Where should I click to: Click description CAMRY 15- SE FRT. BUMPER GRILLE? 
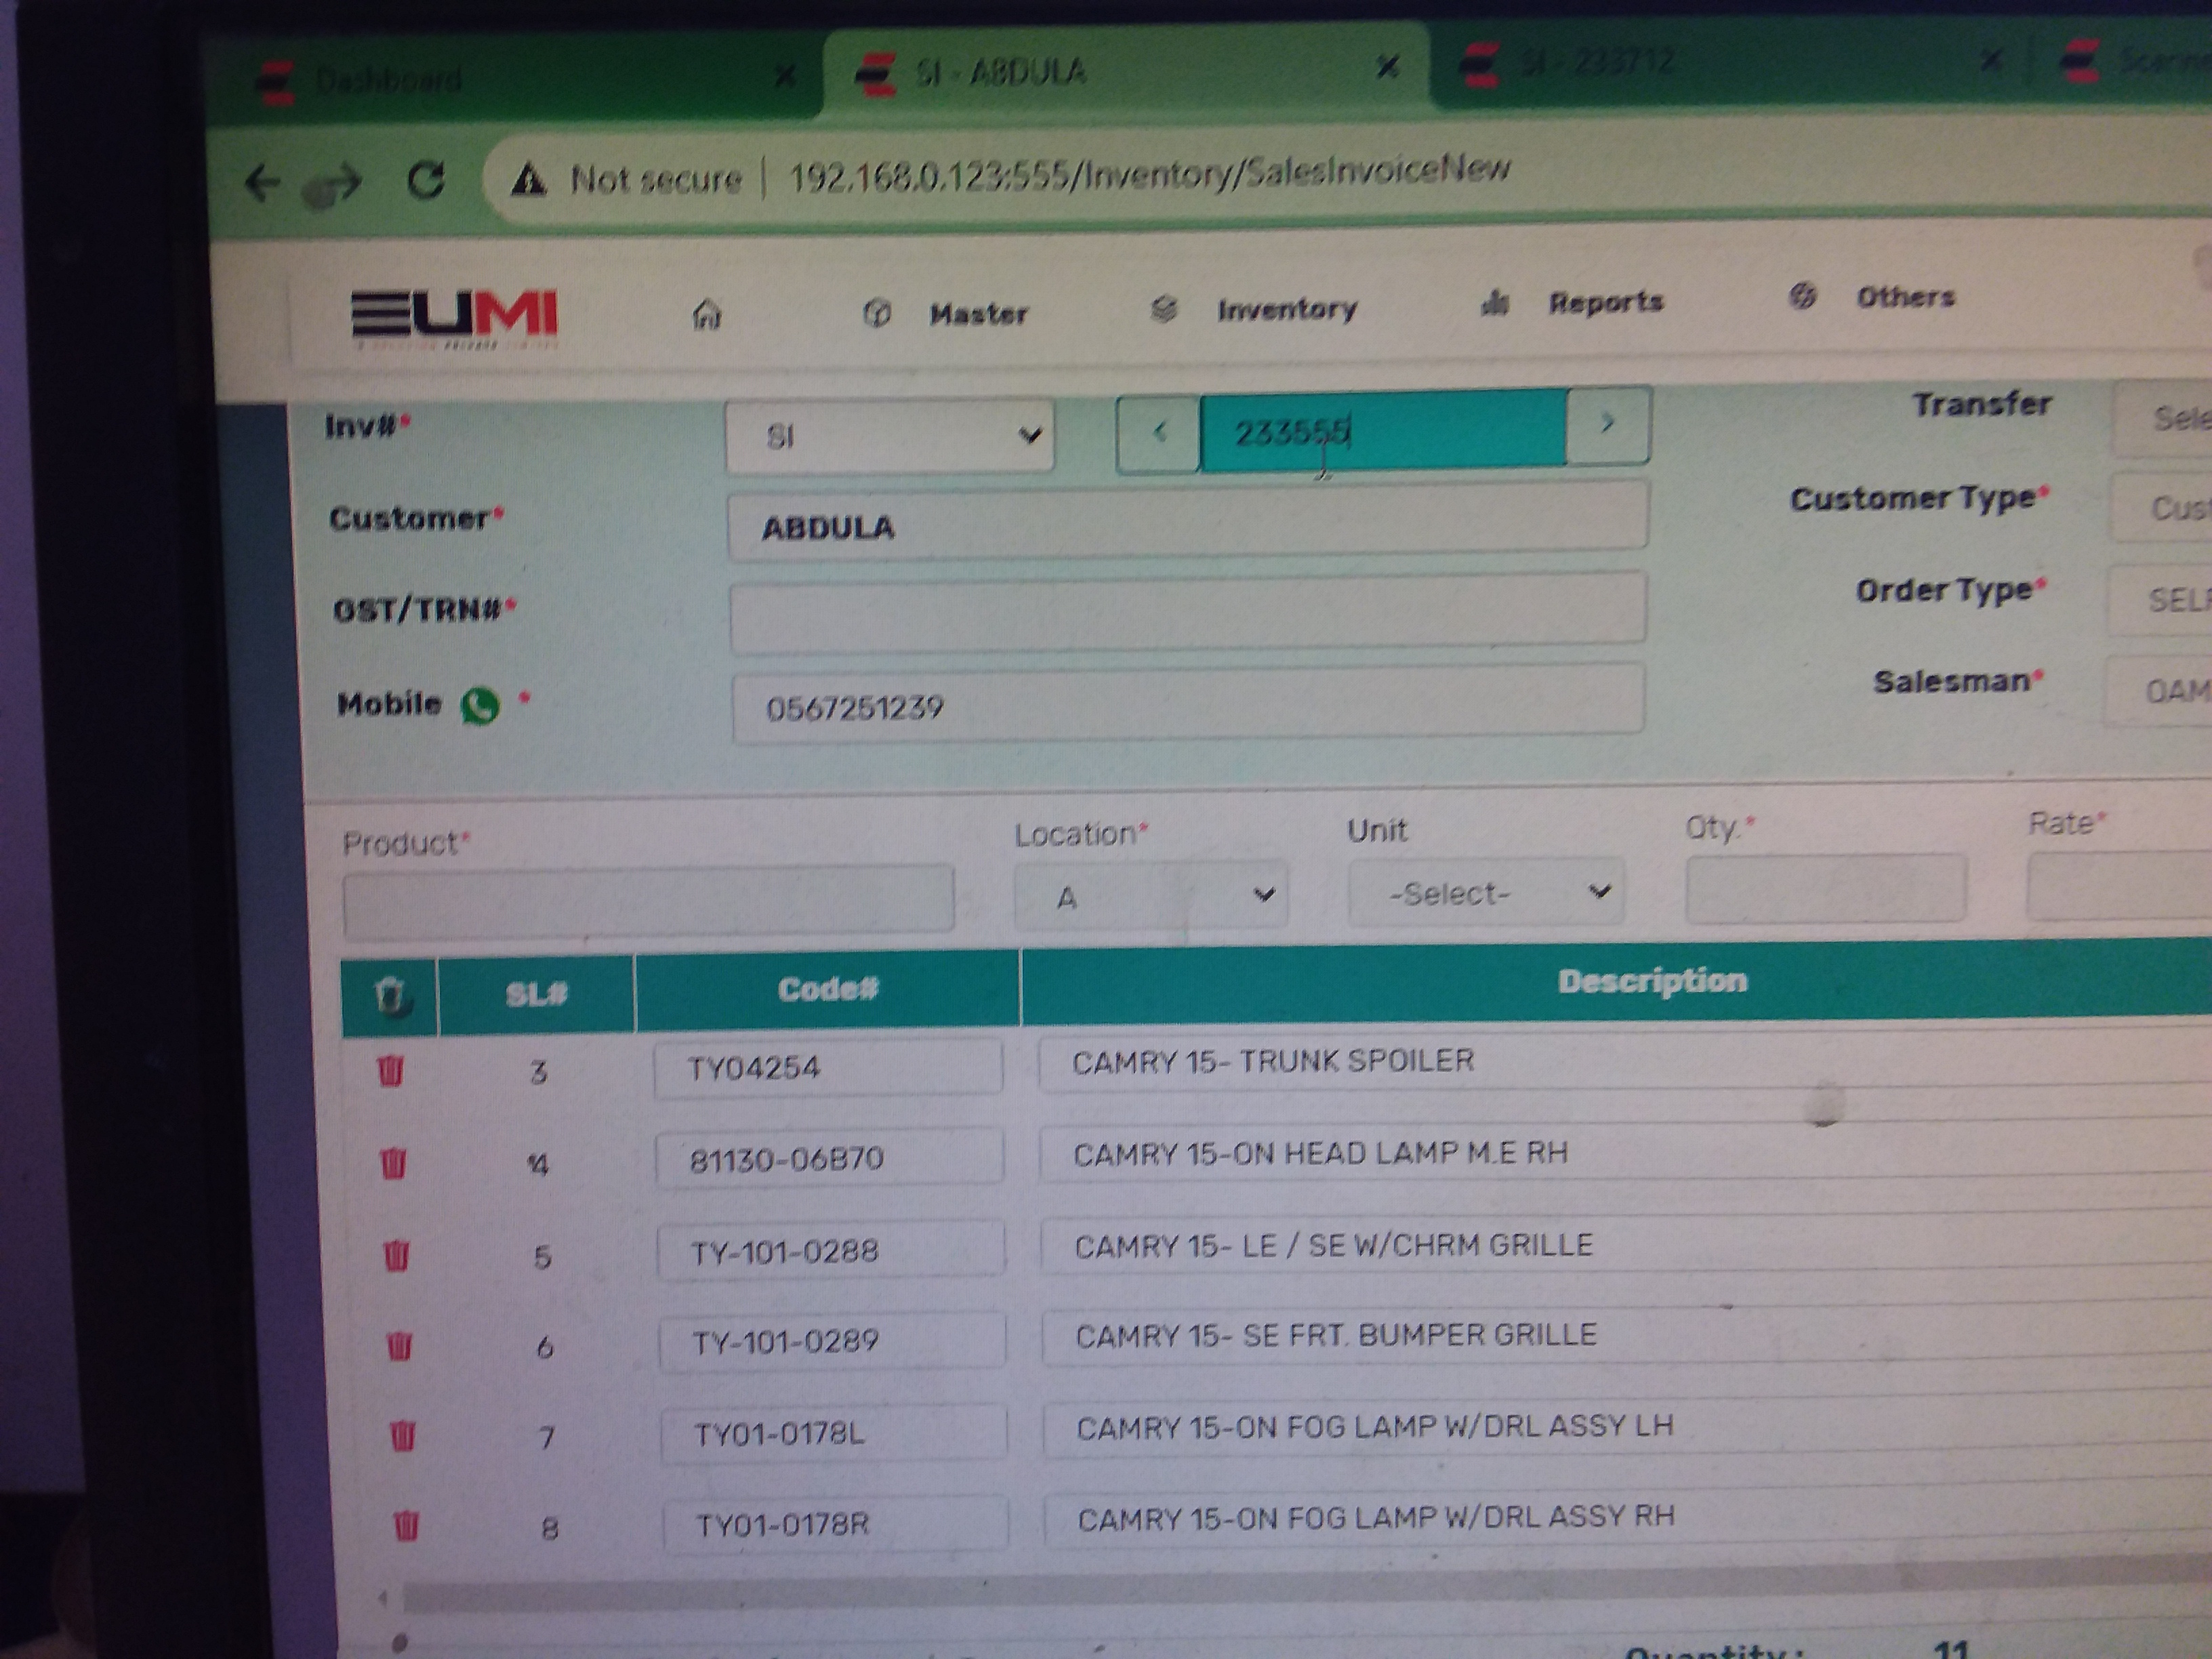pyautogui.click(x=1336, y=1336)
